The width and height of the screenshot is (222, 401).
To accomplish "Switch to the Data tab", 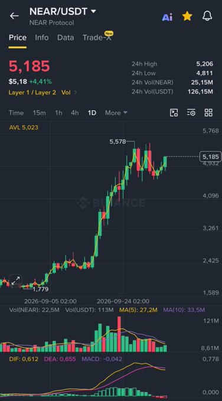I will (x=66, y=38).
